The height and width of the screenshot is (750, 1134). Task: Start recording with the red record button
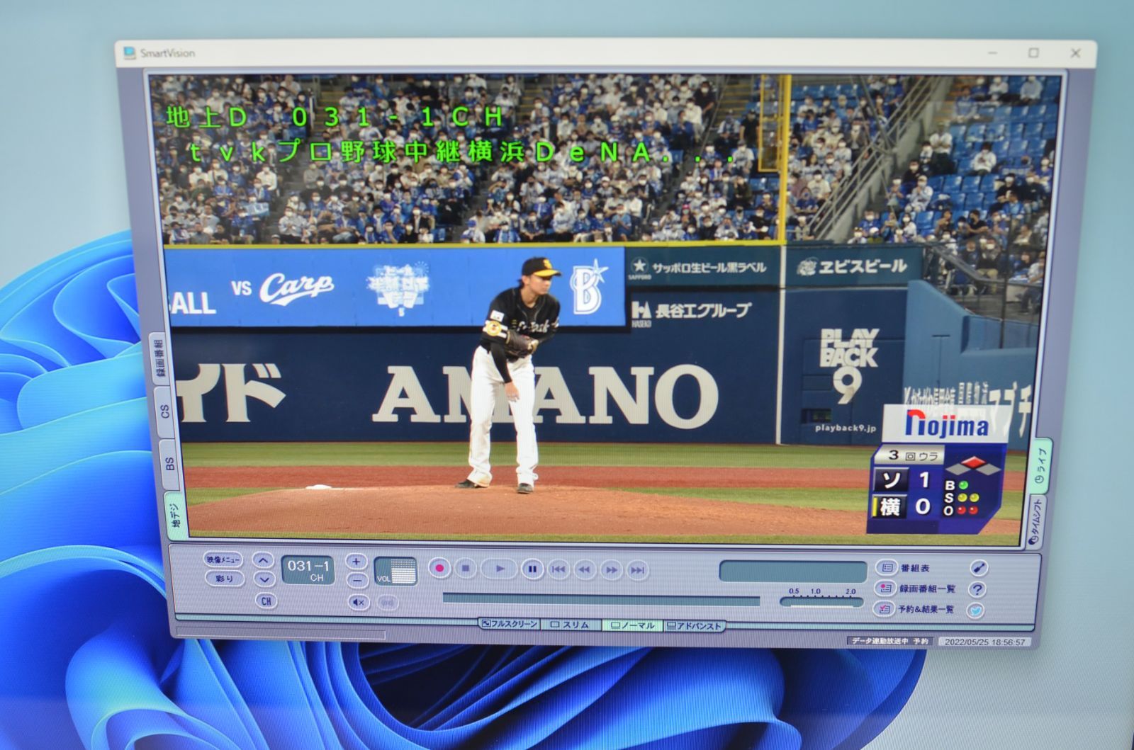click(x=439, y=568)
